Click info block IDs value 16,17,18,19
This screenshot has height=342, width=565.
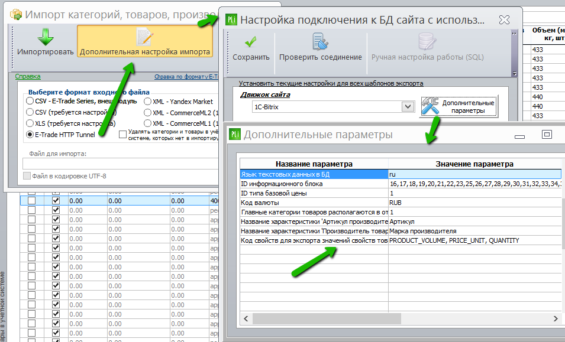tap(474, 184)
